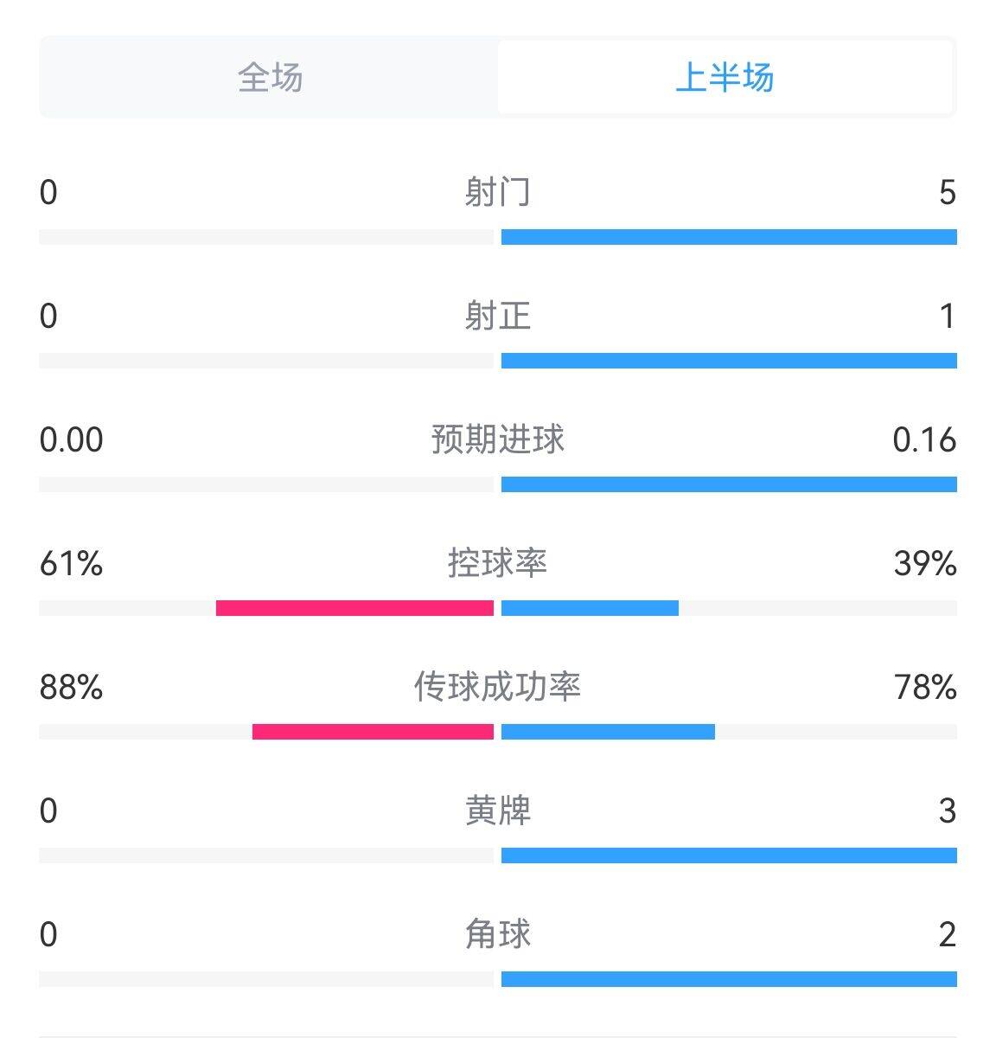Switch to the 全场 tab

point(270,77)
